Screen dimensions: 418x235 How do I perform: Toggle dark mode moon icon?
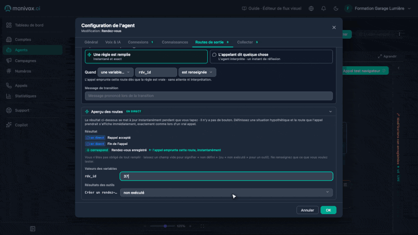[336, 9]
